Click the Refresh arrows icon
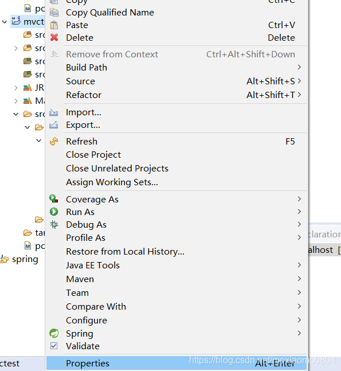The width and height of the screenshot is (341, 371). pyautogui.click(x=54, y=141)
